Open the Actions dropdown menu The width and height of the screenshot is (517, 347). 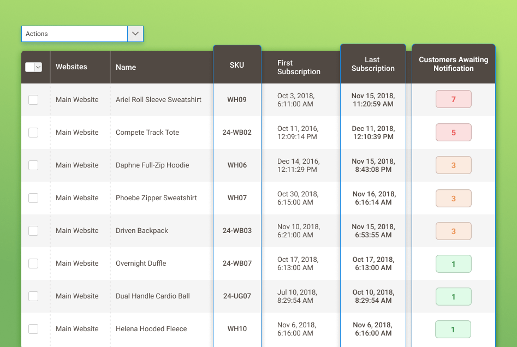(x=74, y=33)
